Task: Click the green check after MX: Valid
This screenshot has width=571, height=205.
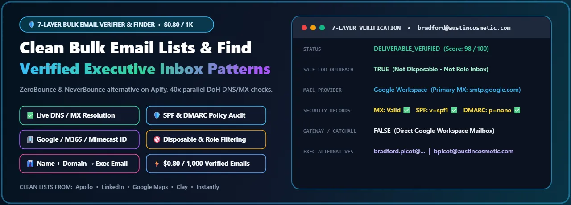Action: [406, 110]
